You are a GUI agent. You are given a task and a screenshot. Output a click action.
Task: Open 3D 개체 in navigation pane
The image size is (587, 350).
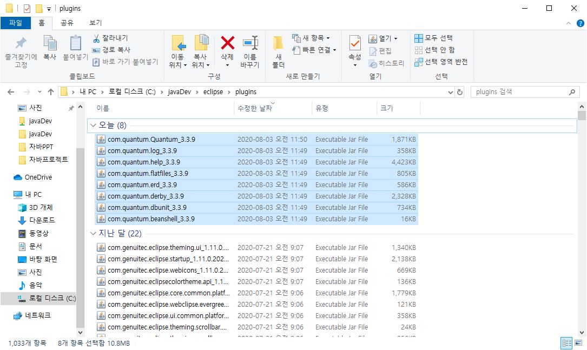tap(35, 207)
